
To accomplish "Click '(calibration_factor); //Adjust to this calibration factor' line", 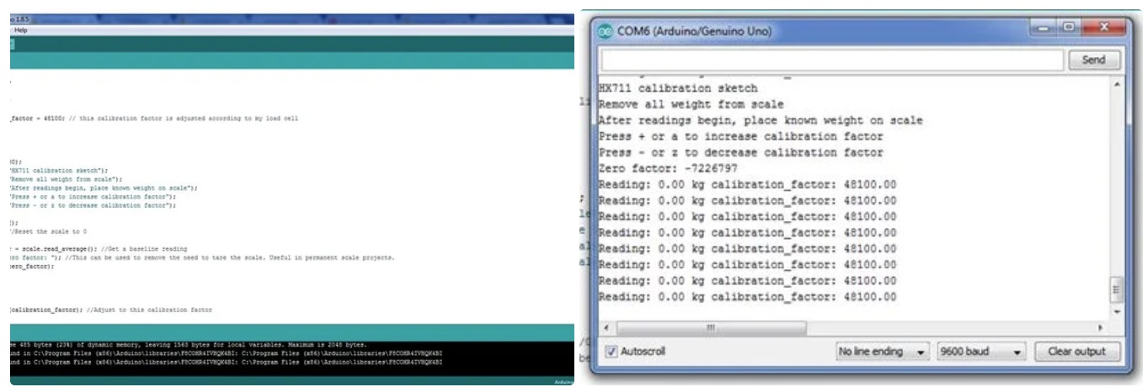I will (111, 310).
